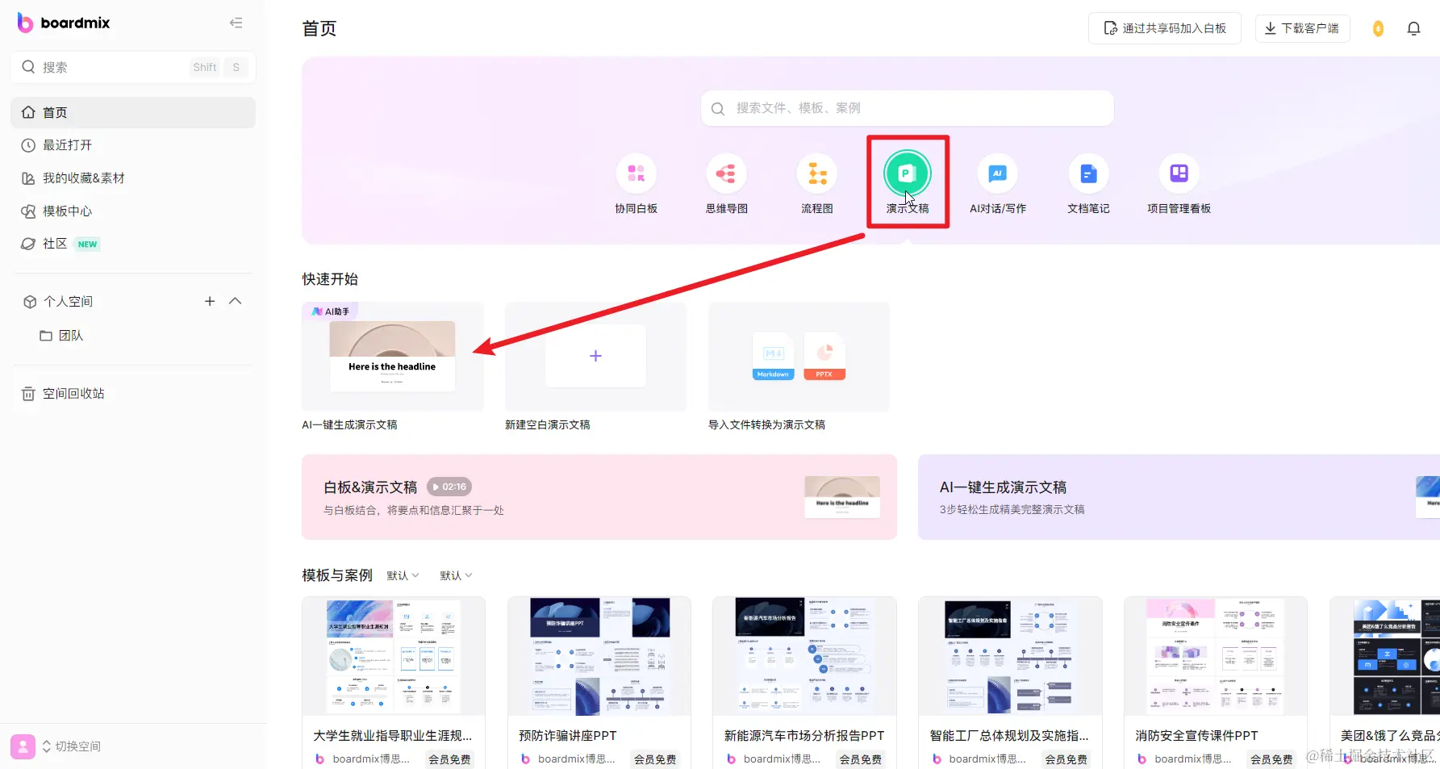Open the second 默认 filter dropdown

click(455, 575)
